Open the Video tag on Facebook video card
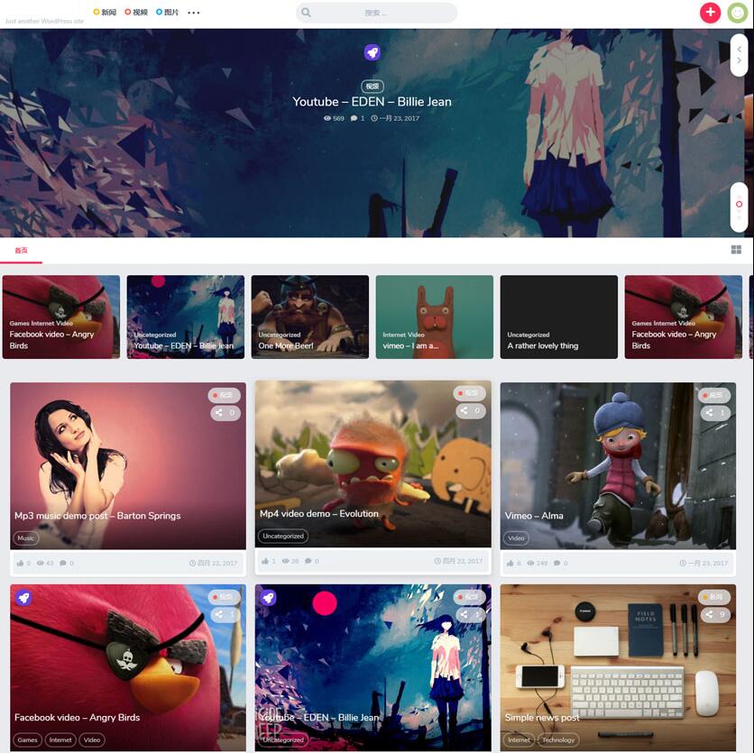754x753 pixels. click(x=92, y=740)
